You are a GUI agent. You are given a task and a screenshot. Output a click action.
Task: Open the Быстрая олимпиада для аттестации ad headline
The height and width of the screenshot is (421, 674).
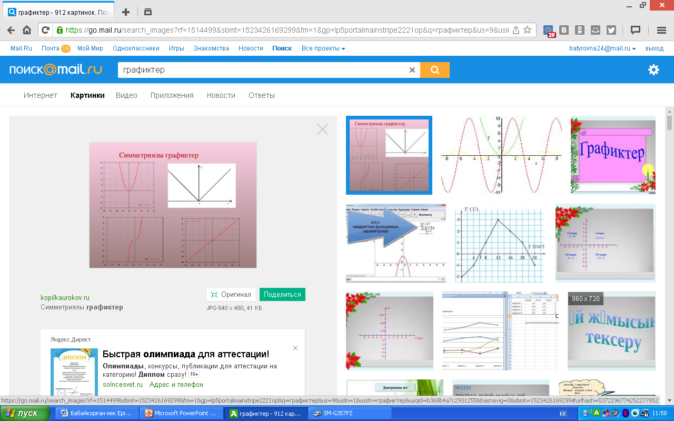pyautogui.click(x=186, y=354)
